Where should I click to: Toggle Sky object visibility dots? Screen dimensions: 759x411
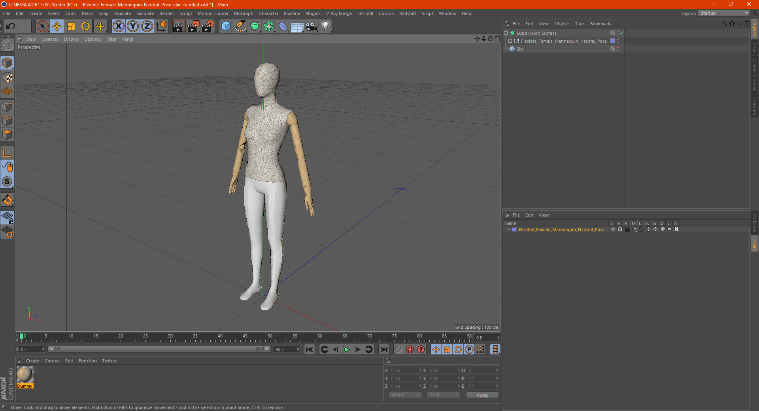(x=618, y=49)
